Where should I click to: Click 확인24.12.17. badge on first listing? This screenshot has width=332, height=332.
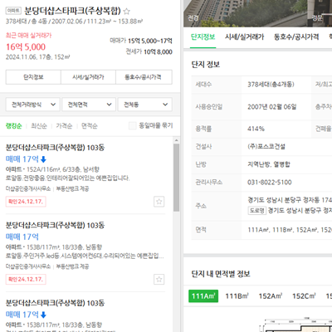pyautogui.click(x=26, y=202)
